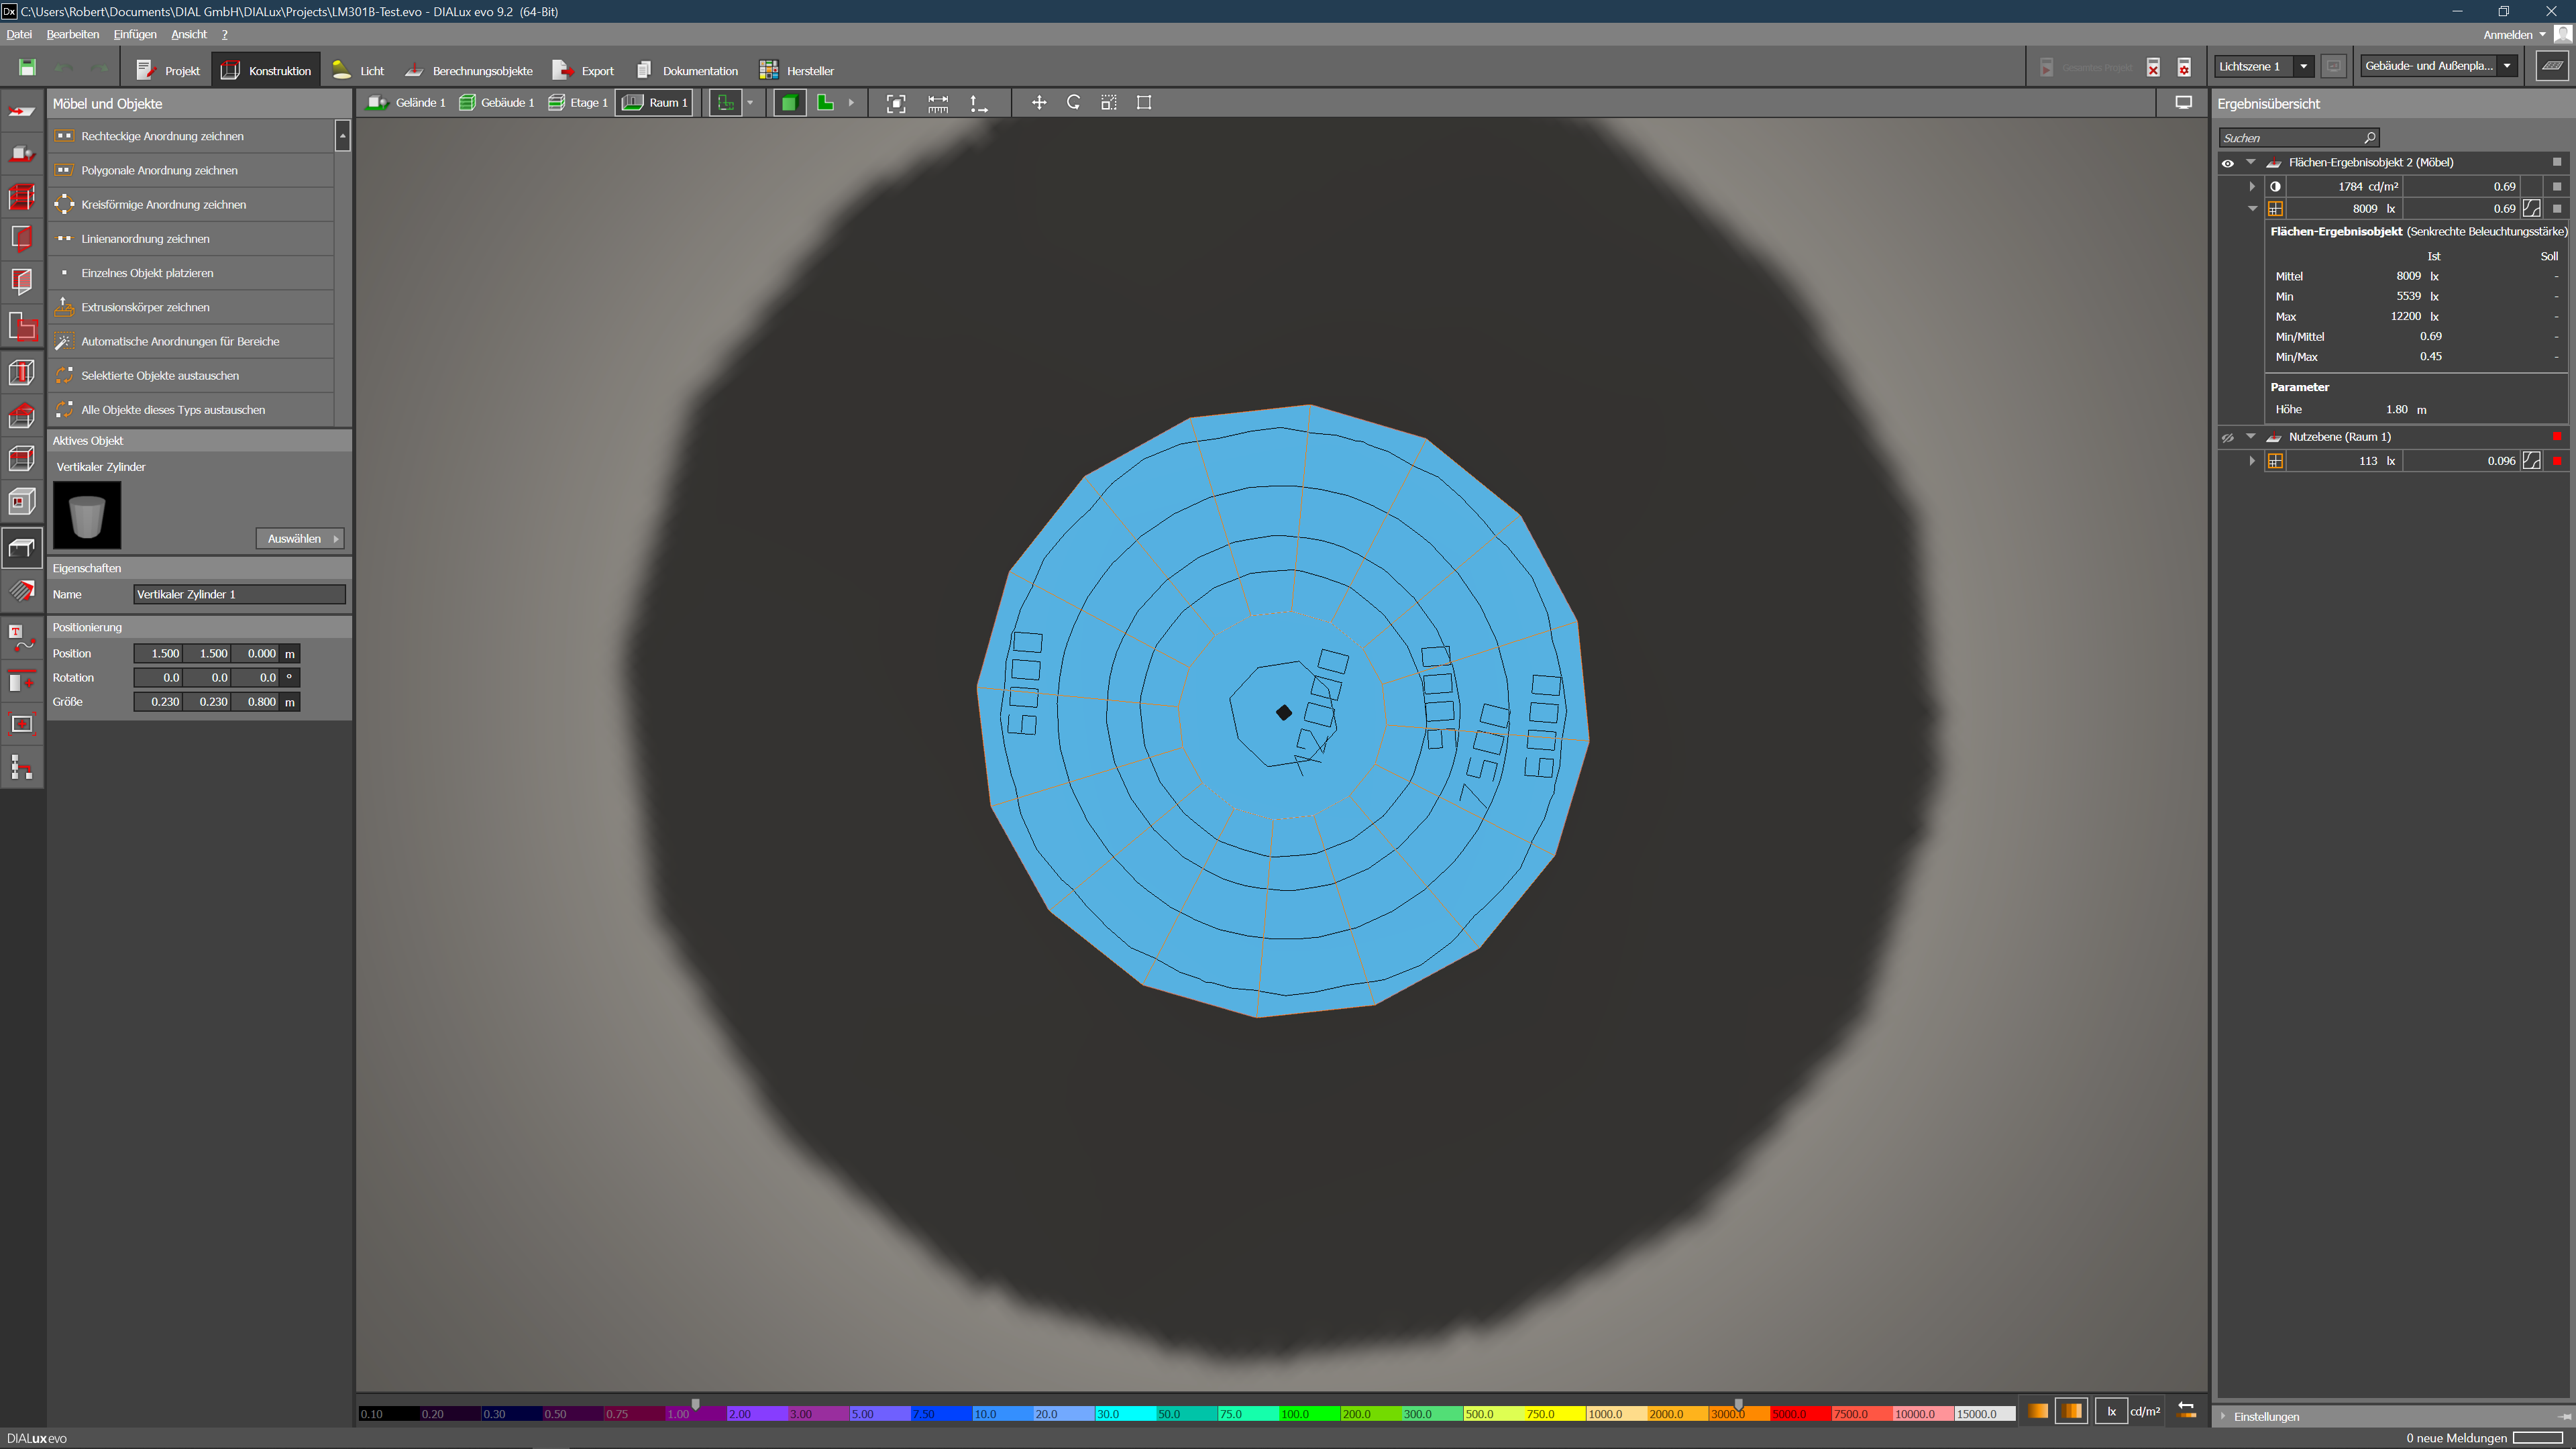Click the reset false color scale icon
The width and height of the screenshot is (2576, 1449).
(x=2186, y=1411)
